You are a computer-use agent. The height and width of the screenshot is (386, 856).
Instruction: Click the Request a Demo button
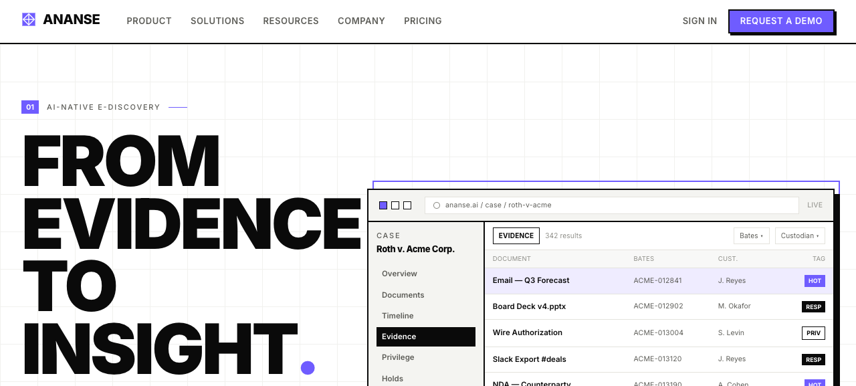coord(781,21)
